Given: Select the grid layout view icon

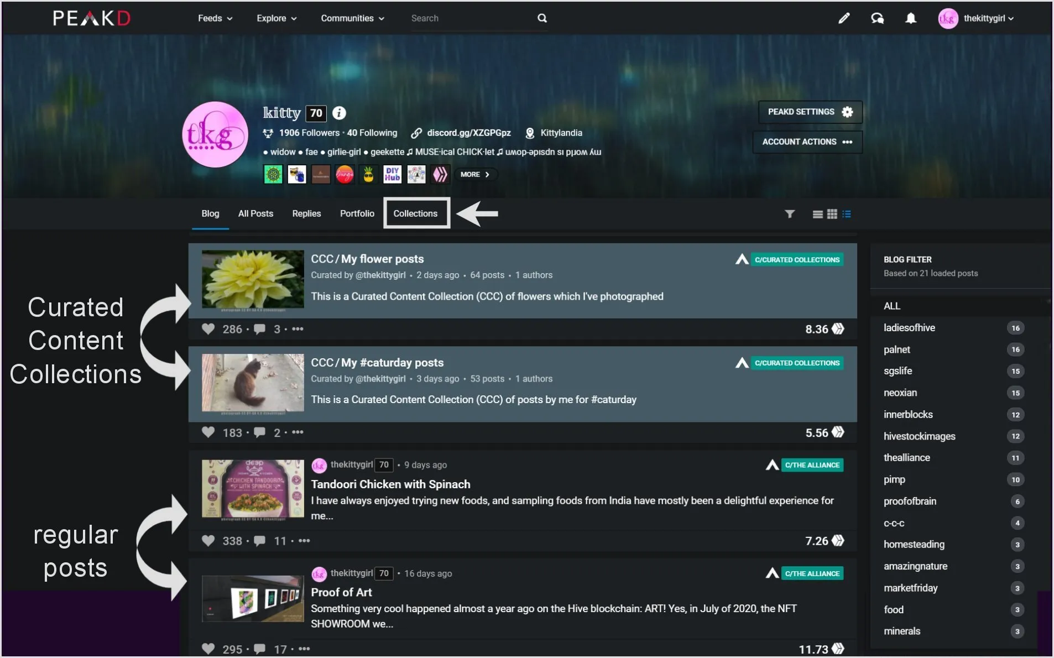Looking at the screenshot, I should click(832, 214).
